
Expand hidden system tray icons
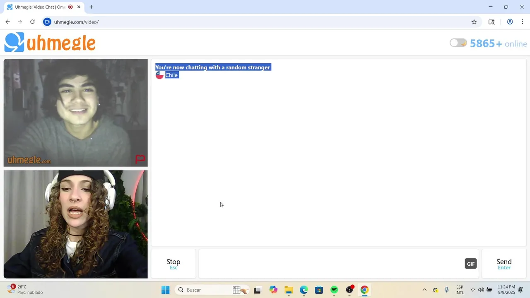point(424,290)
